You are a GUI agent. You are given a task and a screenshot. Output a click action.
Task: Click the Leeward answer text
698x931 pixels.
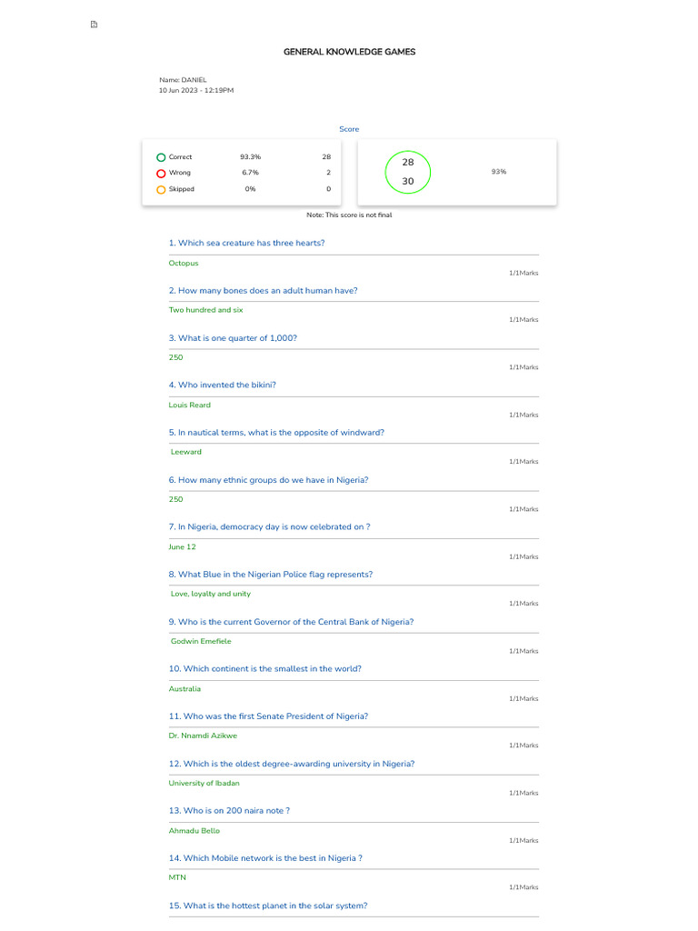click(186, 452)
